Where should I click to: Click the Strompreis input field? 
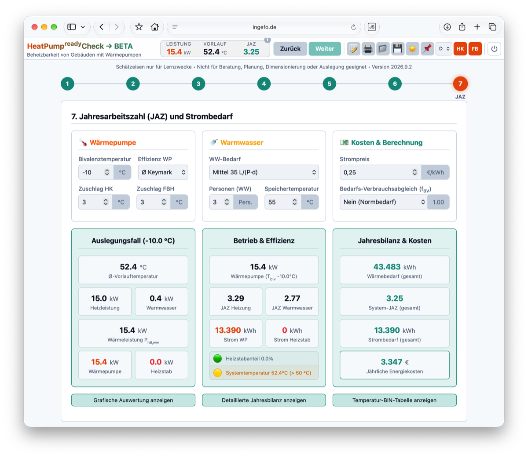[381, 172]
